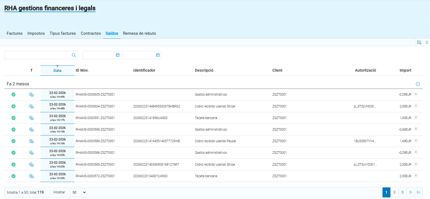This screenshot has width=430, height=199.
Task: Jump to the last page of results
Action: click(x=418, y=192)
